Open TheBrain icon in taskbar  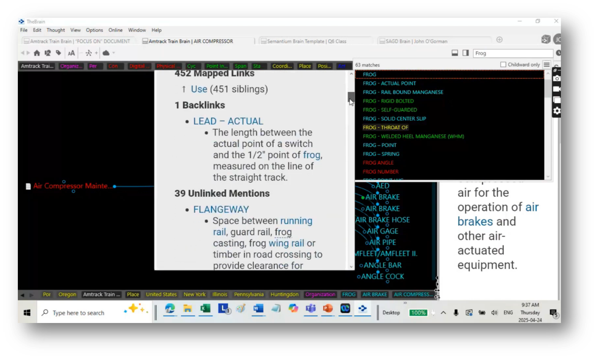pos(363,309)
